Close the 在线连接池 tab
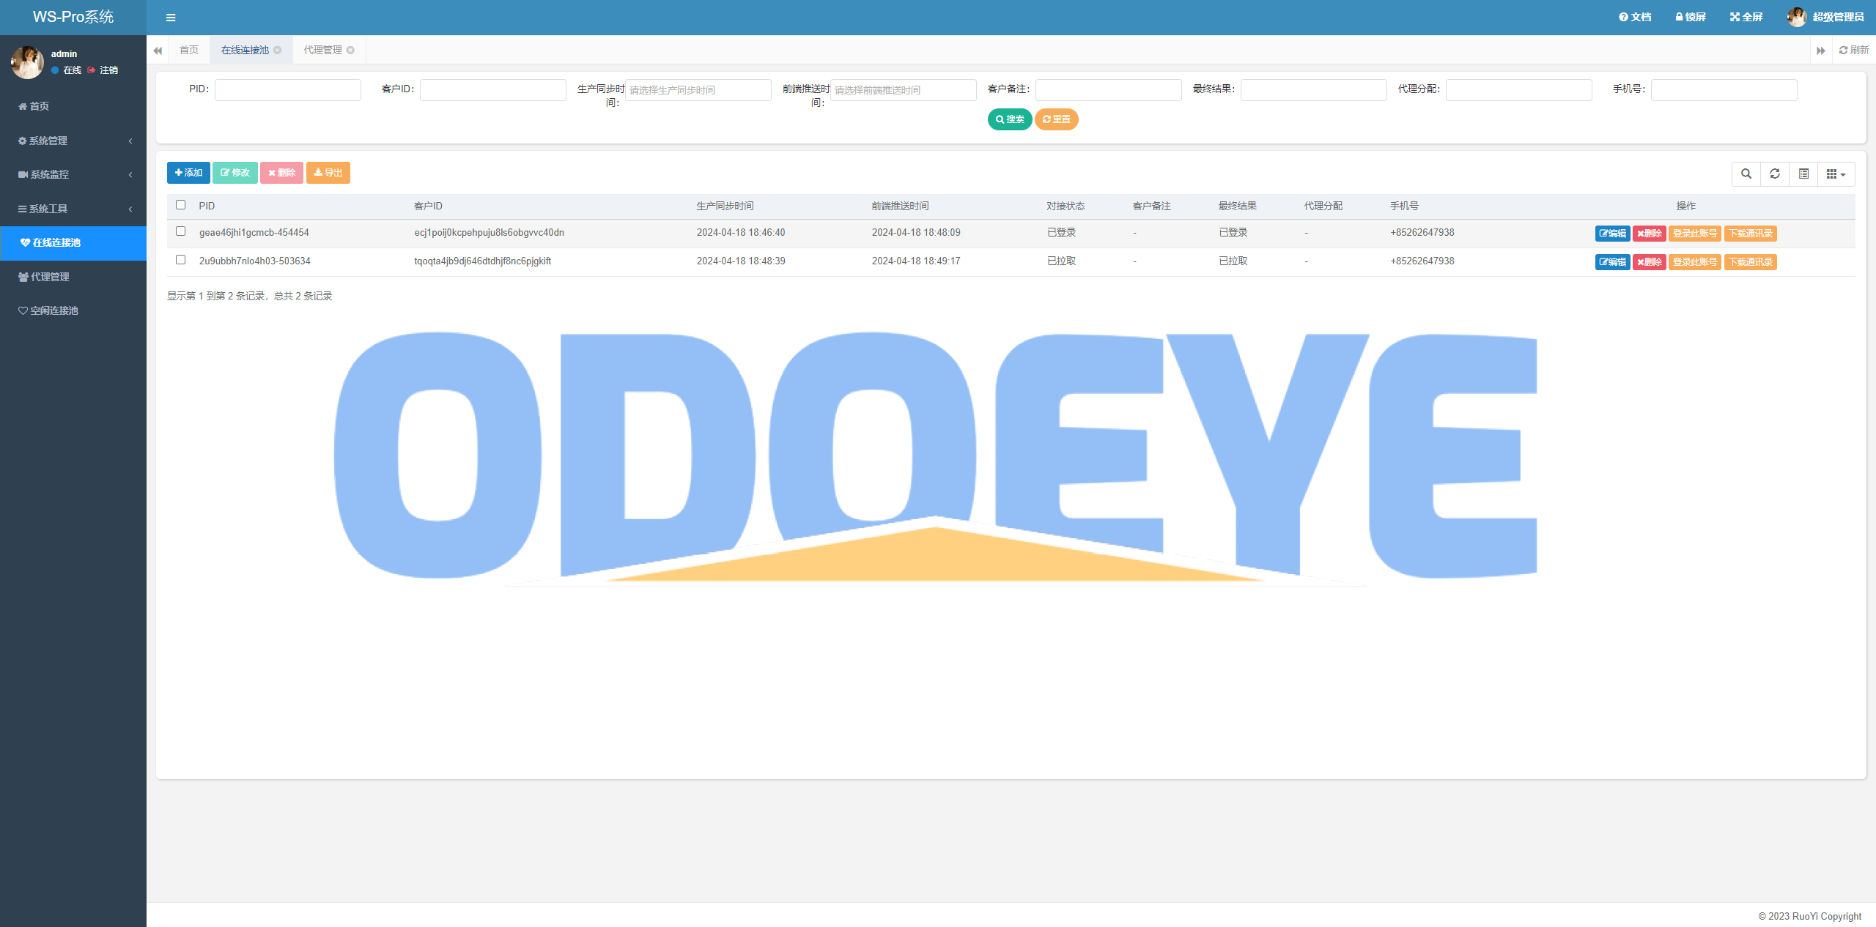Viewport: 1876px width, 927px height. pos(277,50)
